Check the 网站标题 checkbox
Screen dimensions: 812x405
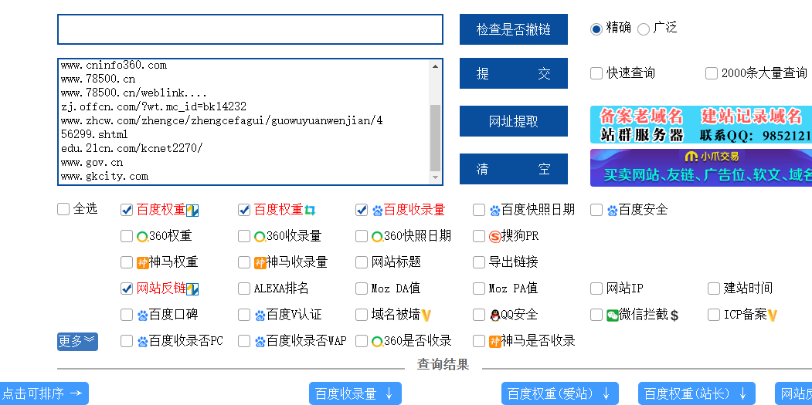coord(362,262)
